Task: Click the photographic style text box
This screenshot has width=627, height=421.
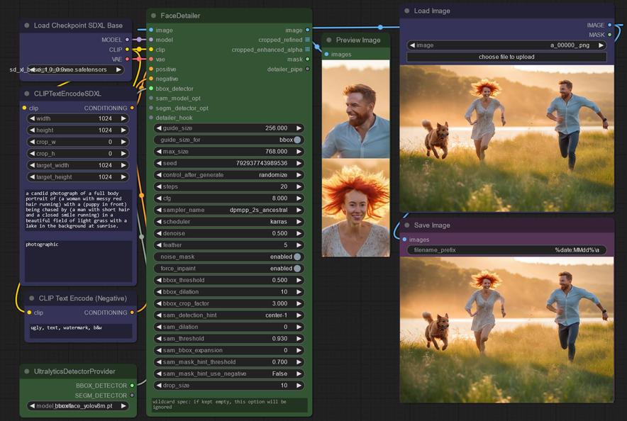Action: (78, 261)
